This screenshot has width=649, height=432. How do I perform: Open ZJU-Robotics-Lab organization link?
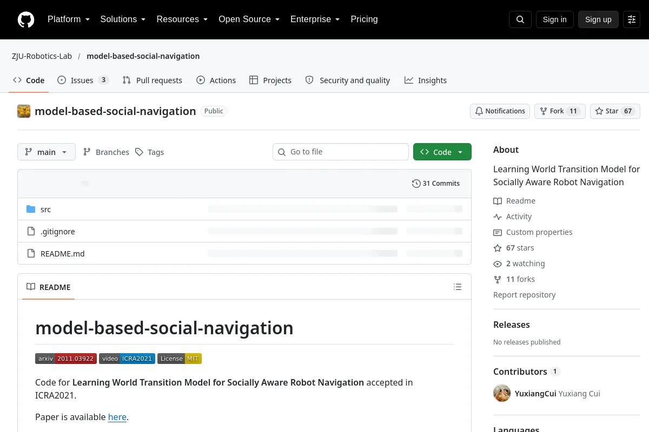point(42,56)
